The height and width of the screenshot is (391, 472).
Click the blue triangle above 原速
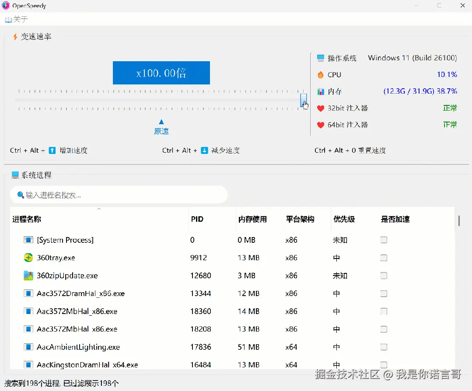[x=161, y=122]
